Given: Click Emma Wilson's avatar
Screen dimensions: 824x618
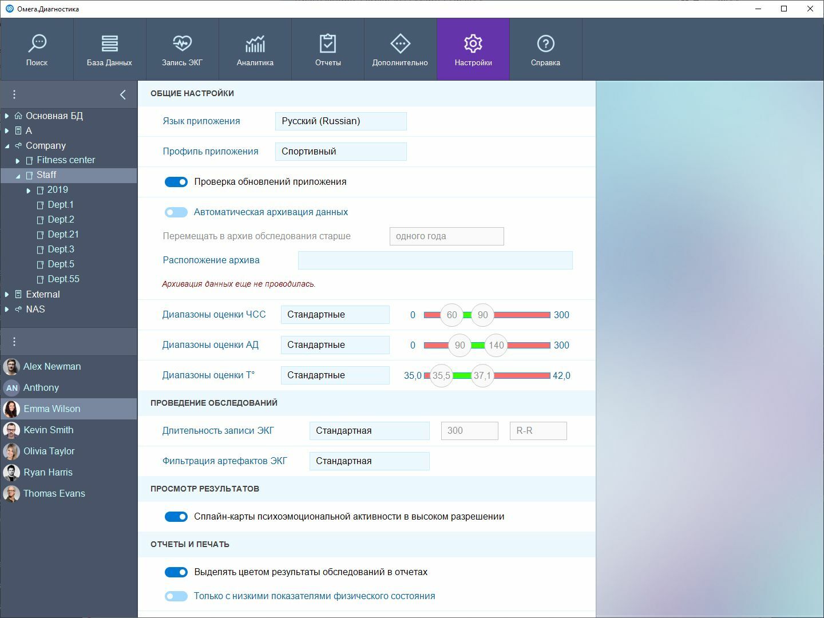Looking at the screenshot, I should pos(11,409).
